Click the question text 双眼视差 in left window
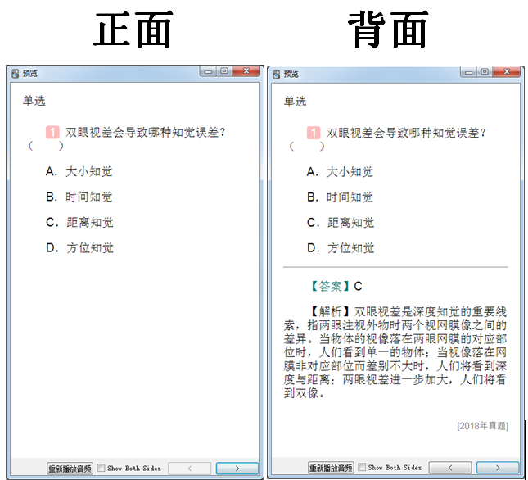 (x=145, y=133)
